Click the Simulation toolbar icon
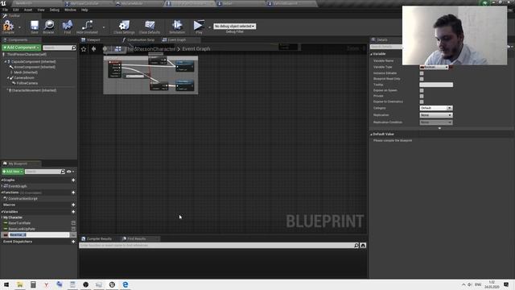 pos(177,27)
